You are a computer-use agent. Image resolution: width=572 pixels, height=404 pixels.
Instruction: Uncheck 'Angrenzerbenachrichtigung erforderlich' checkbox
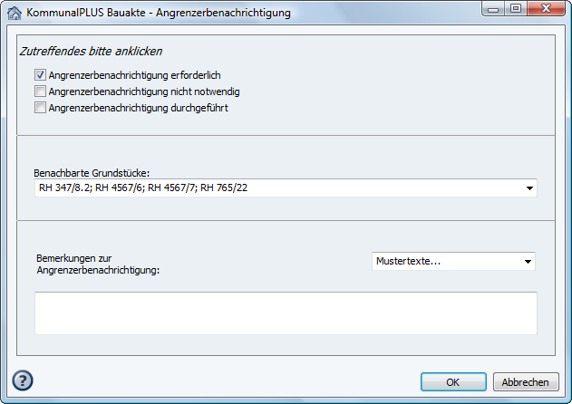pyautogui.click(x=40, y=75)
